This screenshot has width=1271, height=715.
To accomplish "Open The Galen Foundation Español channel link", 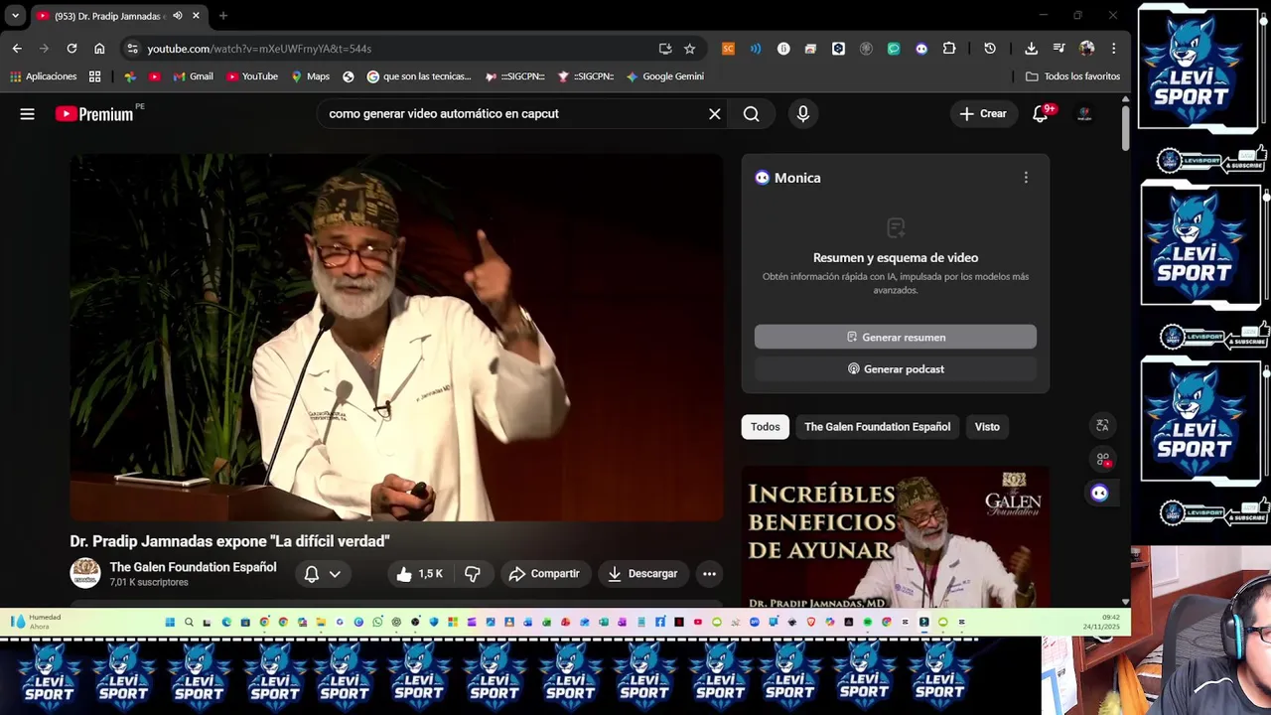I will (193, 567).
